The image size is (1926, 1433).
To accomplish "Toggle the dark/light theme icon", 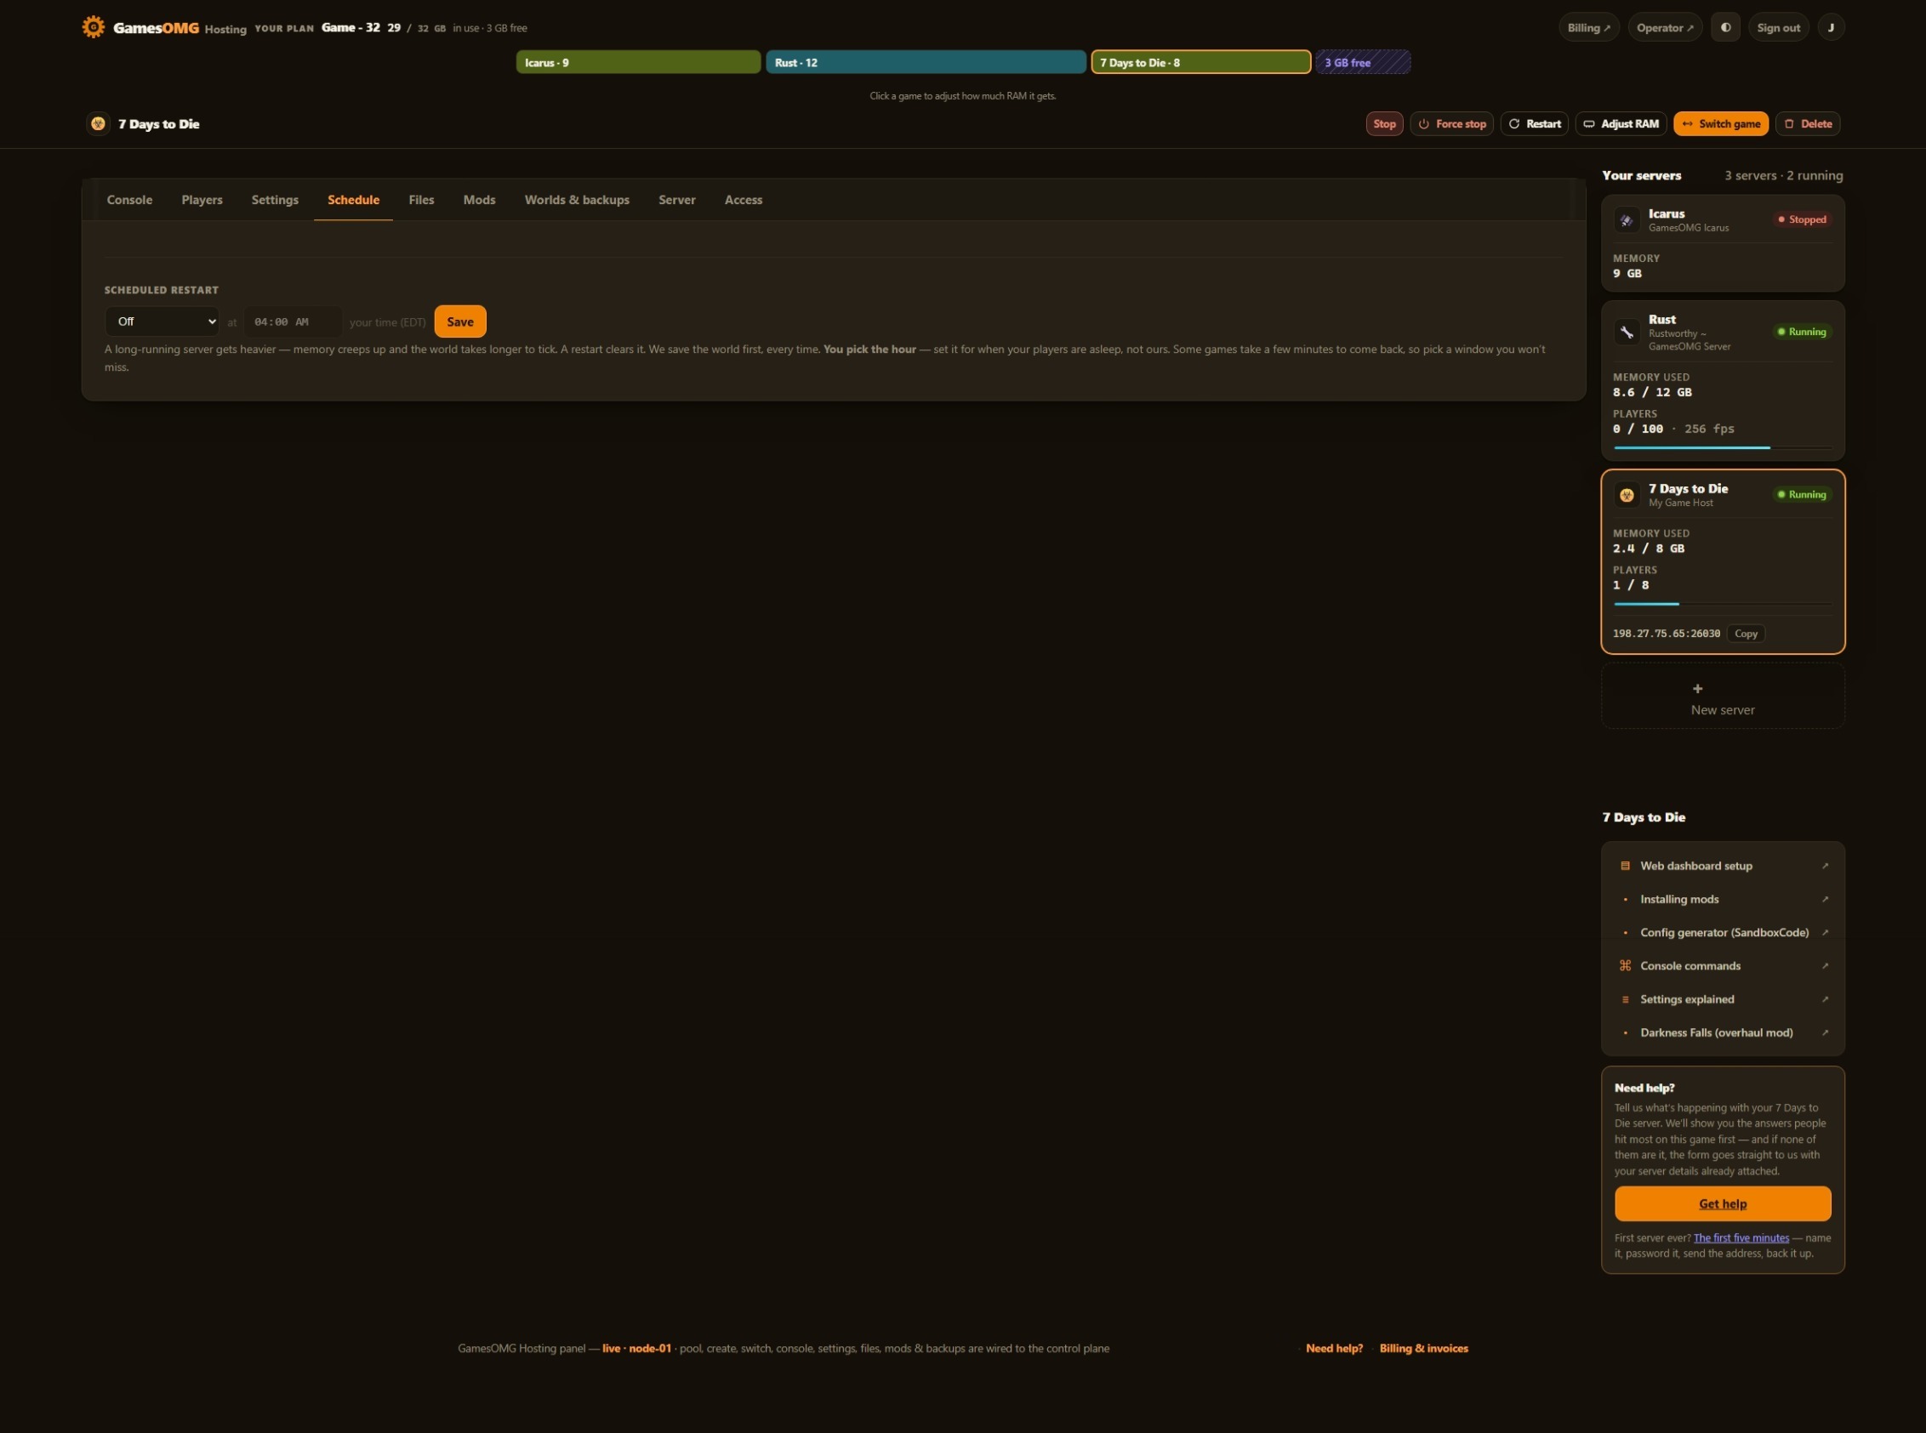I will pos(1724,28).
